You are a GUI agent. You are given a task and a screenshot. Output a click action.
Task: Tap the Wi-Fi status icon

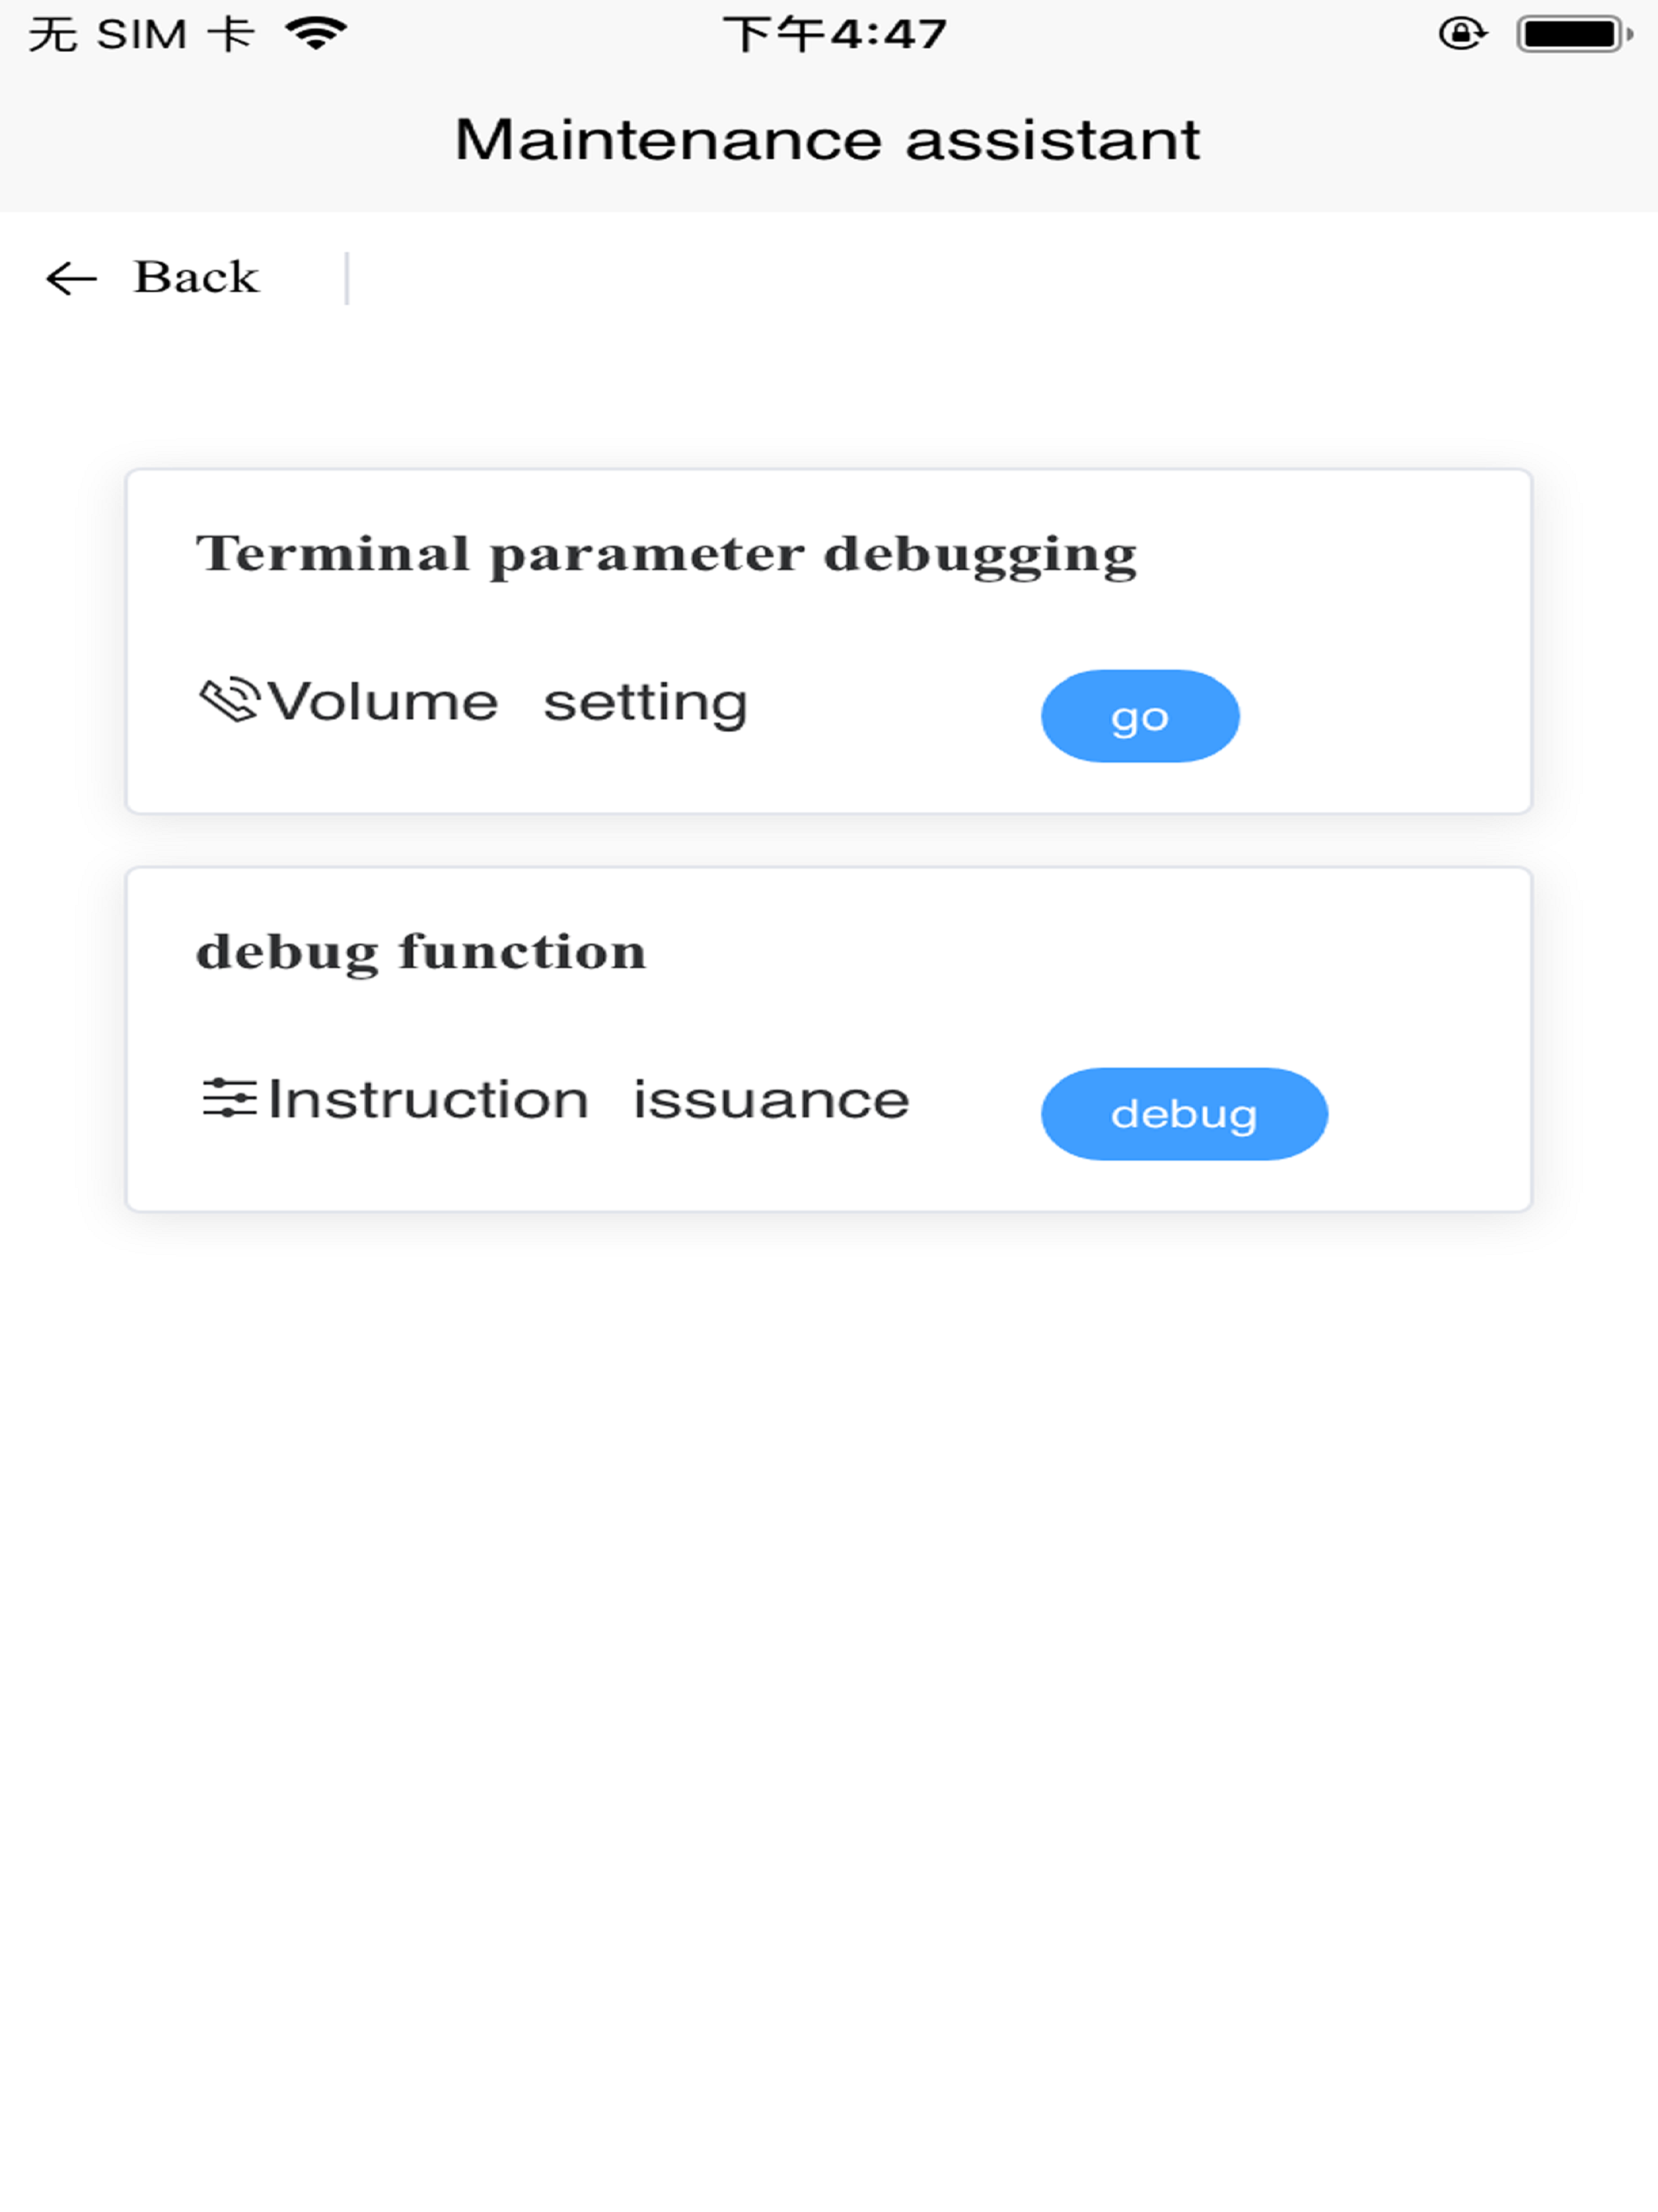[316, 34]
